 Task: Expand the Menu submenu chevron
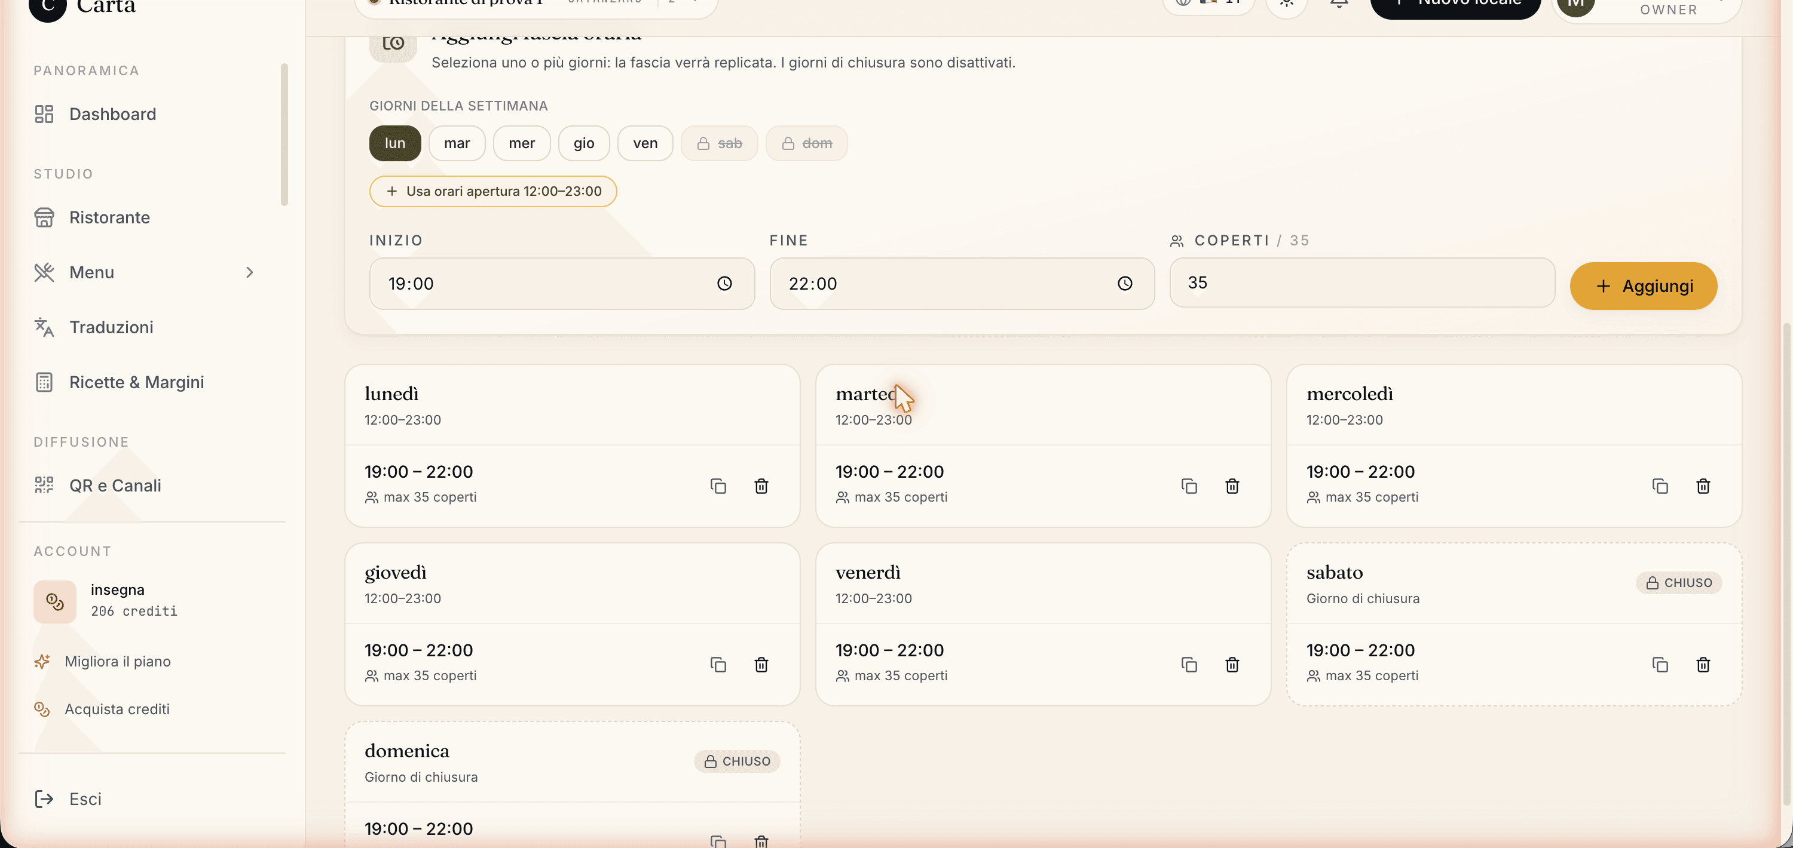pyautogui.click(x=250, y=273)
